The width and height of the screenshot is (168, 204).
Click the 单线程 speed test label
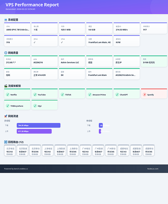click(89, 121)
